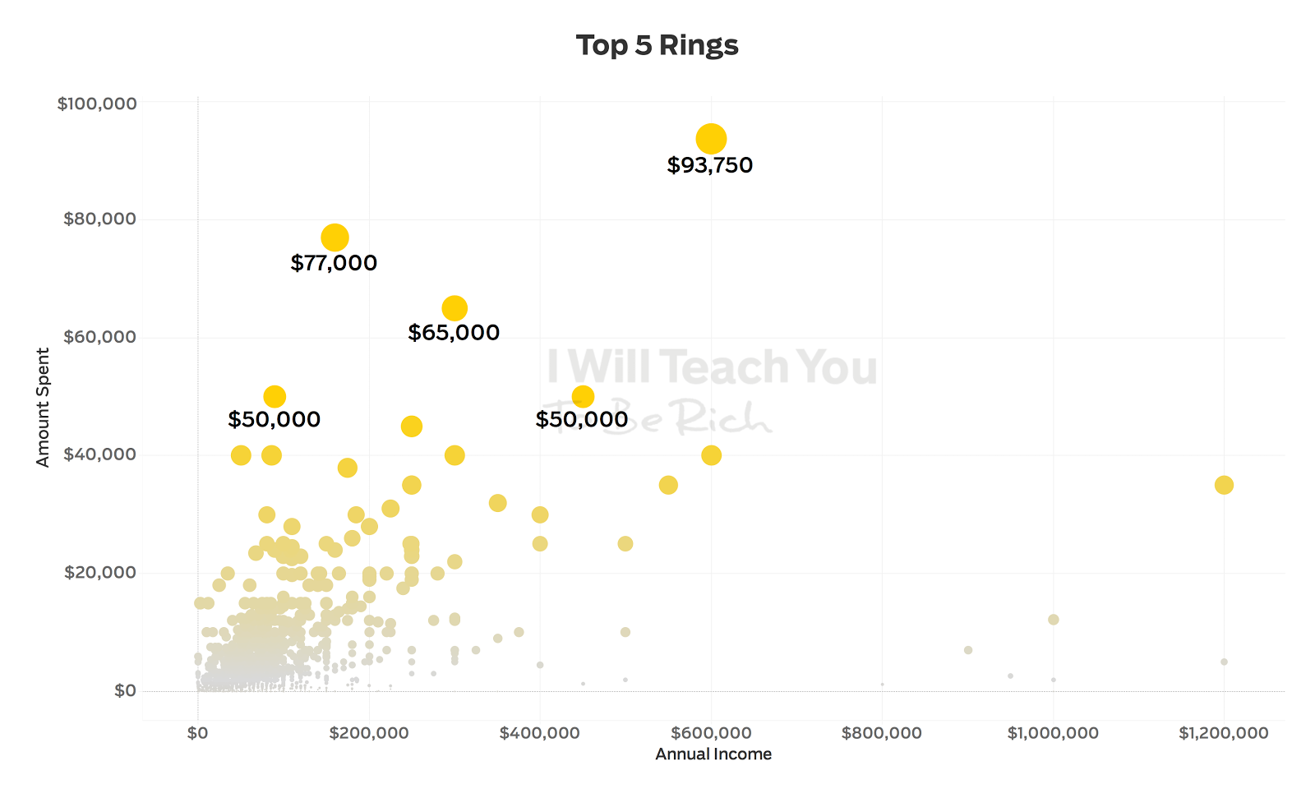Click the $77,000 data point bubble
The image size is (1315, 798).
pos(335,238)
